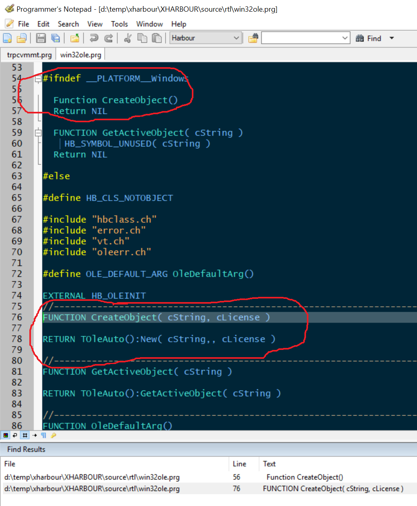Image resolution: width=417 pixels, height=506 pixels.
Task: Click the line '#include "vt.ch"'
Action: tap(86, 241)
